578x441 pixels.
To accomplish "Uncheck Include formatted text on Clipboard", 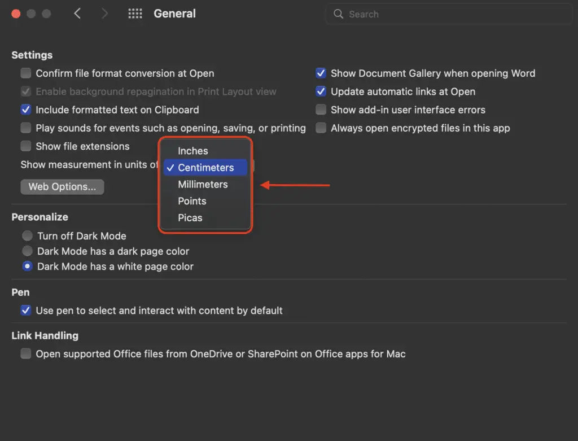I will click(26, 110).
